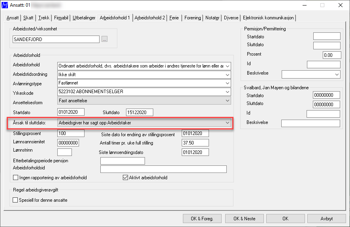Click the Sluttdato field 15122020

[x=139, y=113]
